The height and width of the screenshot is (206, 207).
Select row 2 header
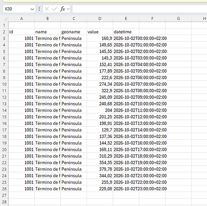[x=4, y=32]
